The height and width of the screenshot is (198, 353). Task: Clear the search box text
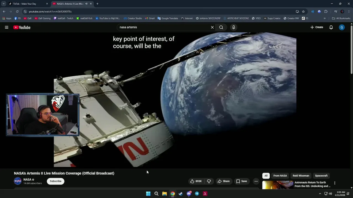coord(212,27)
